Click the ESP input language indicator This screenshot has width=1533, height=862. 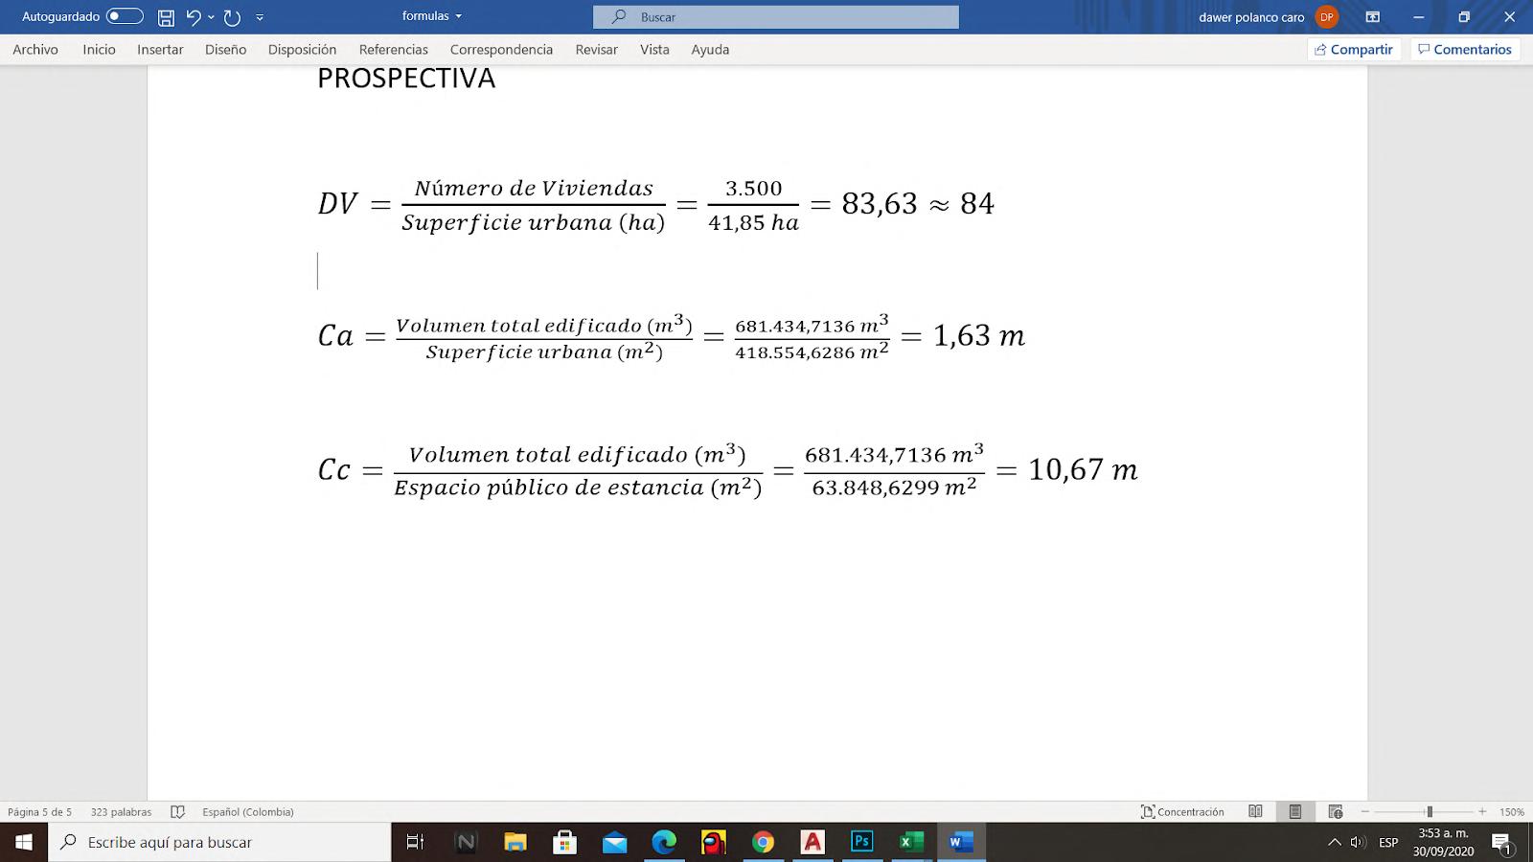[x=1388, y=843]
